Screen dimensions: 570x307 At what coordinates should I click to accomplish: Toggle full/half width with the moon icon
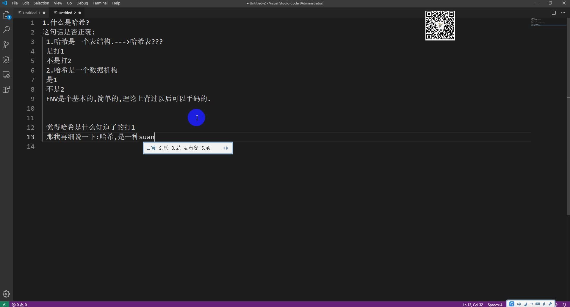coord(525,304)
